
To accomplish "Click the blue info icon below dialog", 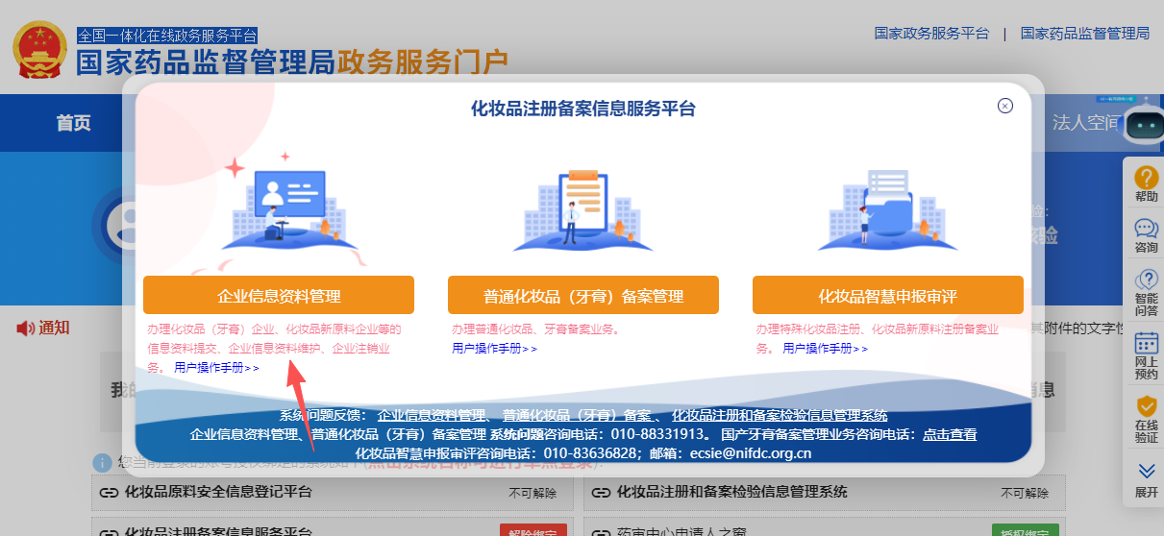I will [102, 463].
